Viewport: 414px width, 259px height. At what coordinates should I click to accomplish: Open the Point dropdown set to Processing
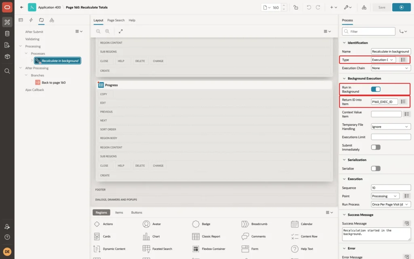click(385, 196)
